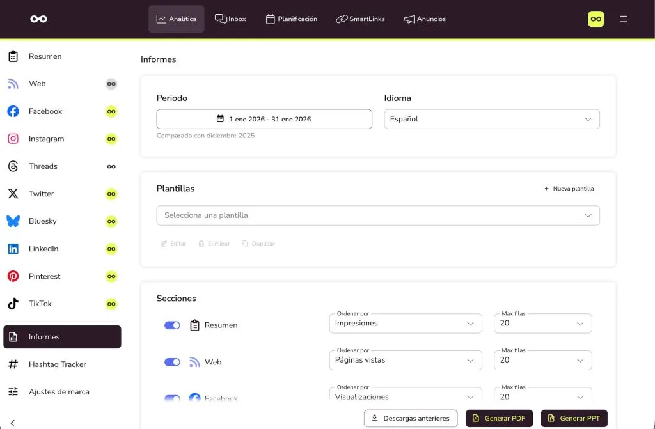Viewport: 655px width, 429px height.
Task: Click the Pinterest icon in the sidebar
Action: 13,276
